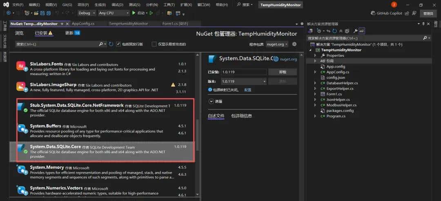
Task: Open the Git(G) menu
Action: click(67, 5)
